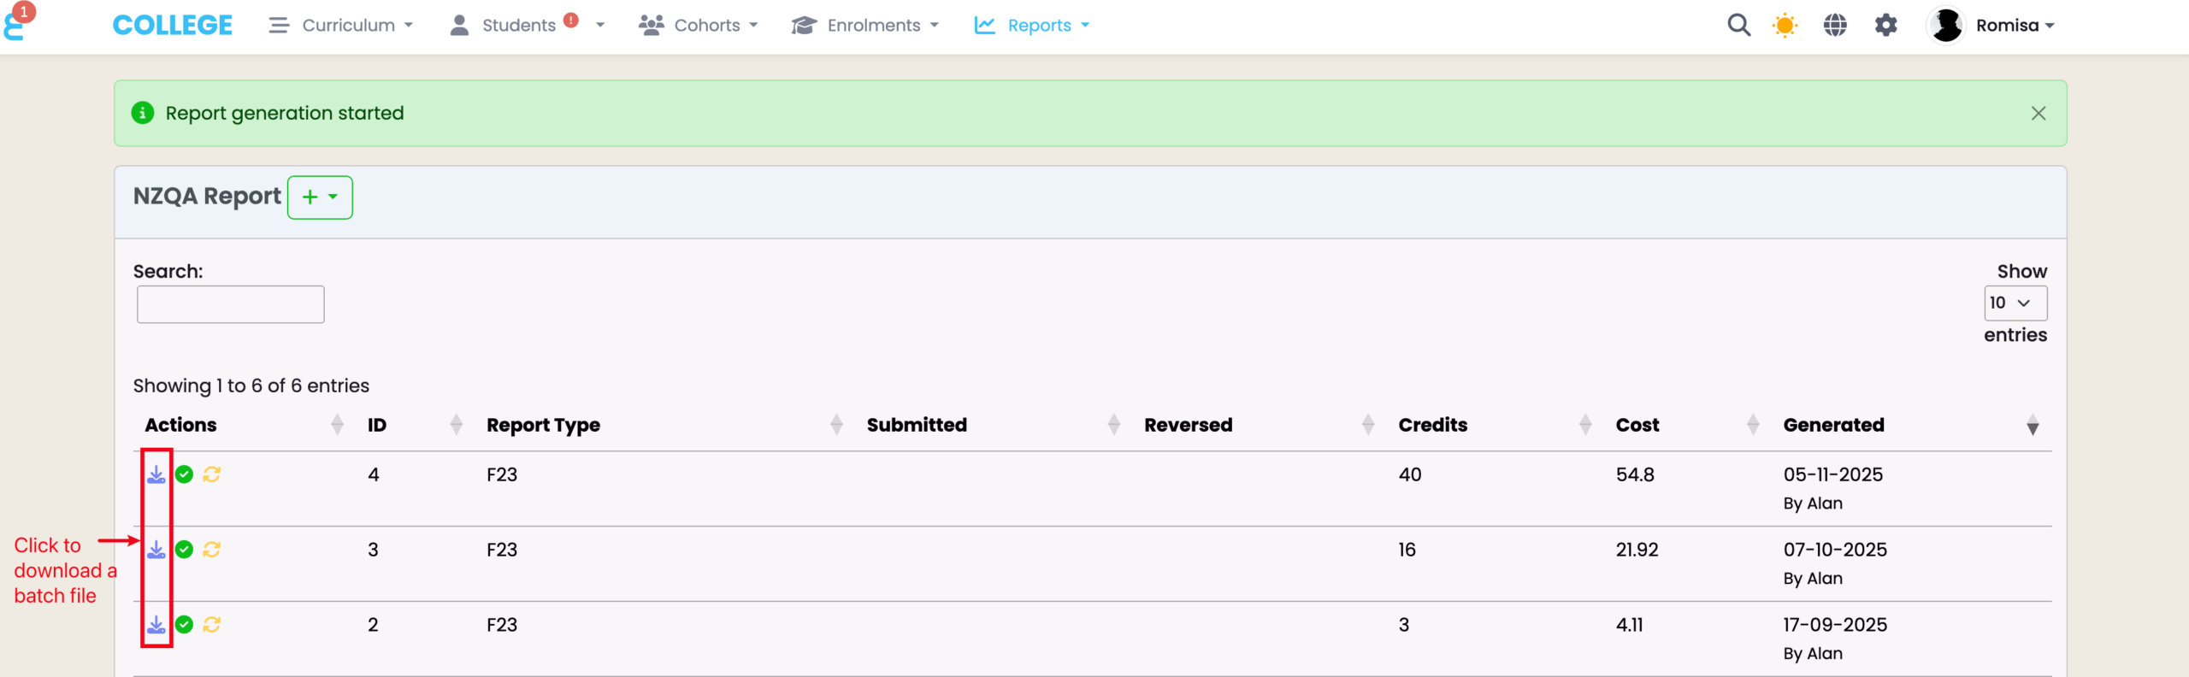The height and width of the screenshot is (677, 2189).
Task: Sort table by Generated column
Action: tap(1833, 425)
